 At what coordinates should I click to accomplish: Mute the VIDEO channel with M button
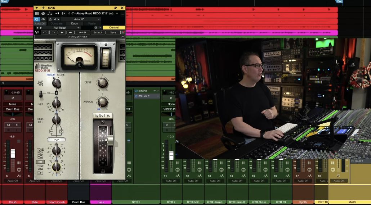(x=167, y=125)
